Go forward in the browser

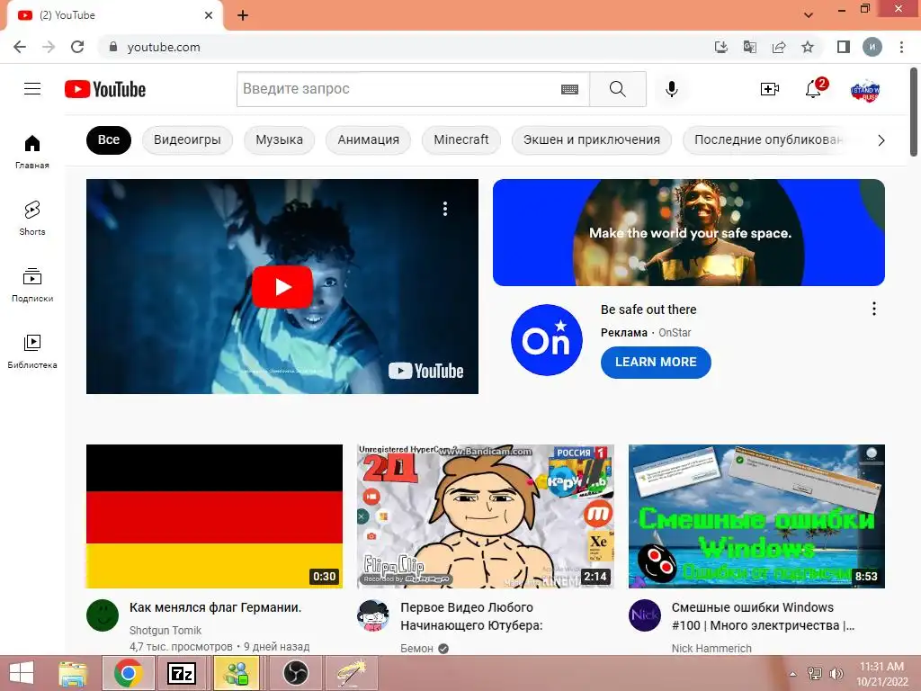(x=49, y=47)
